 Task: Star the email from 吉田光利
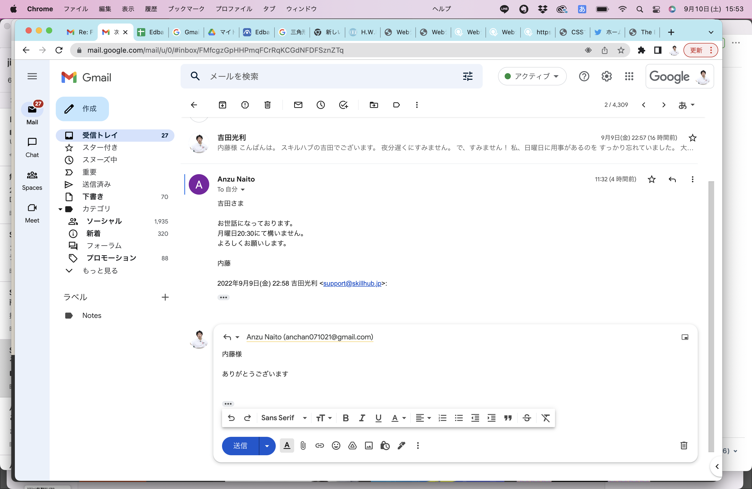693,138
